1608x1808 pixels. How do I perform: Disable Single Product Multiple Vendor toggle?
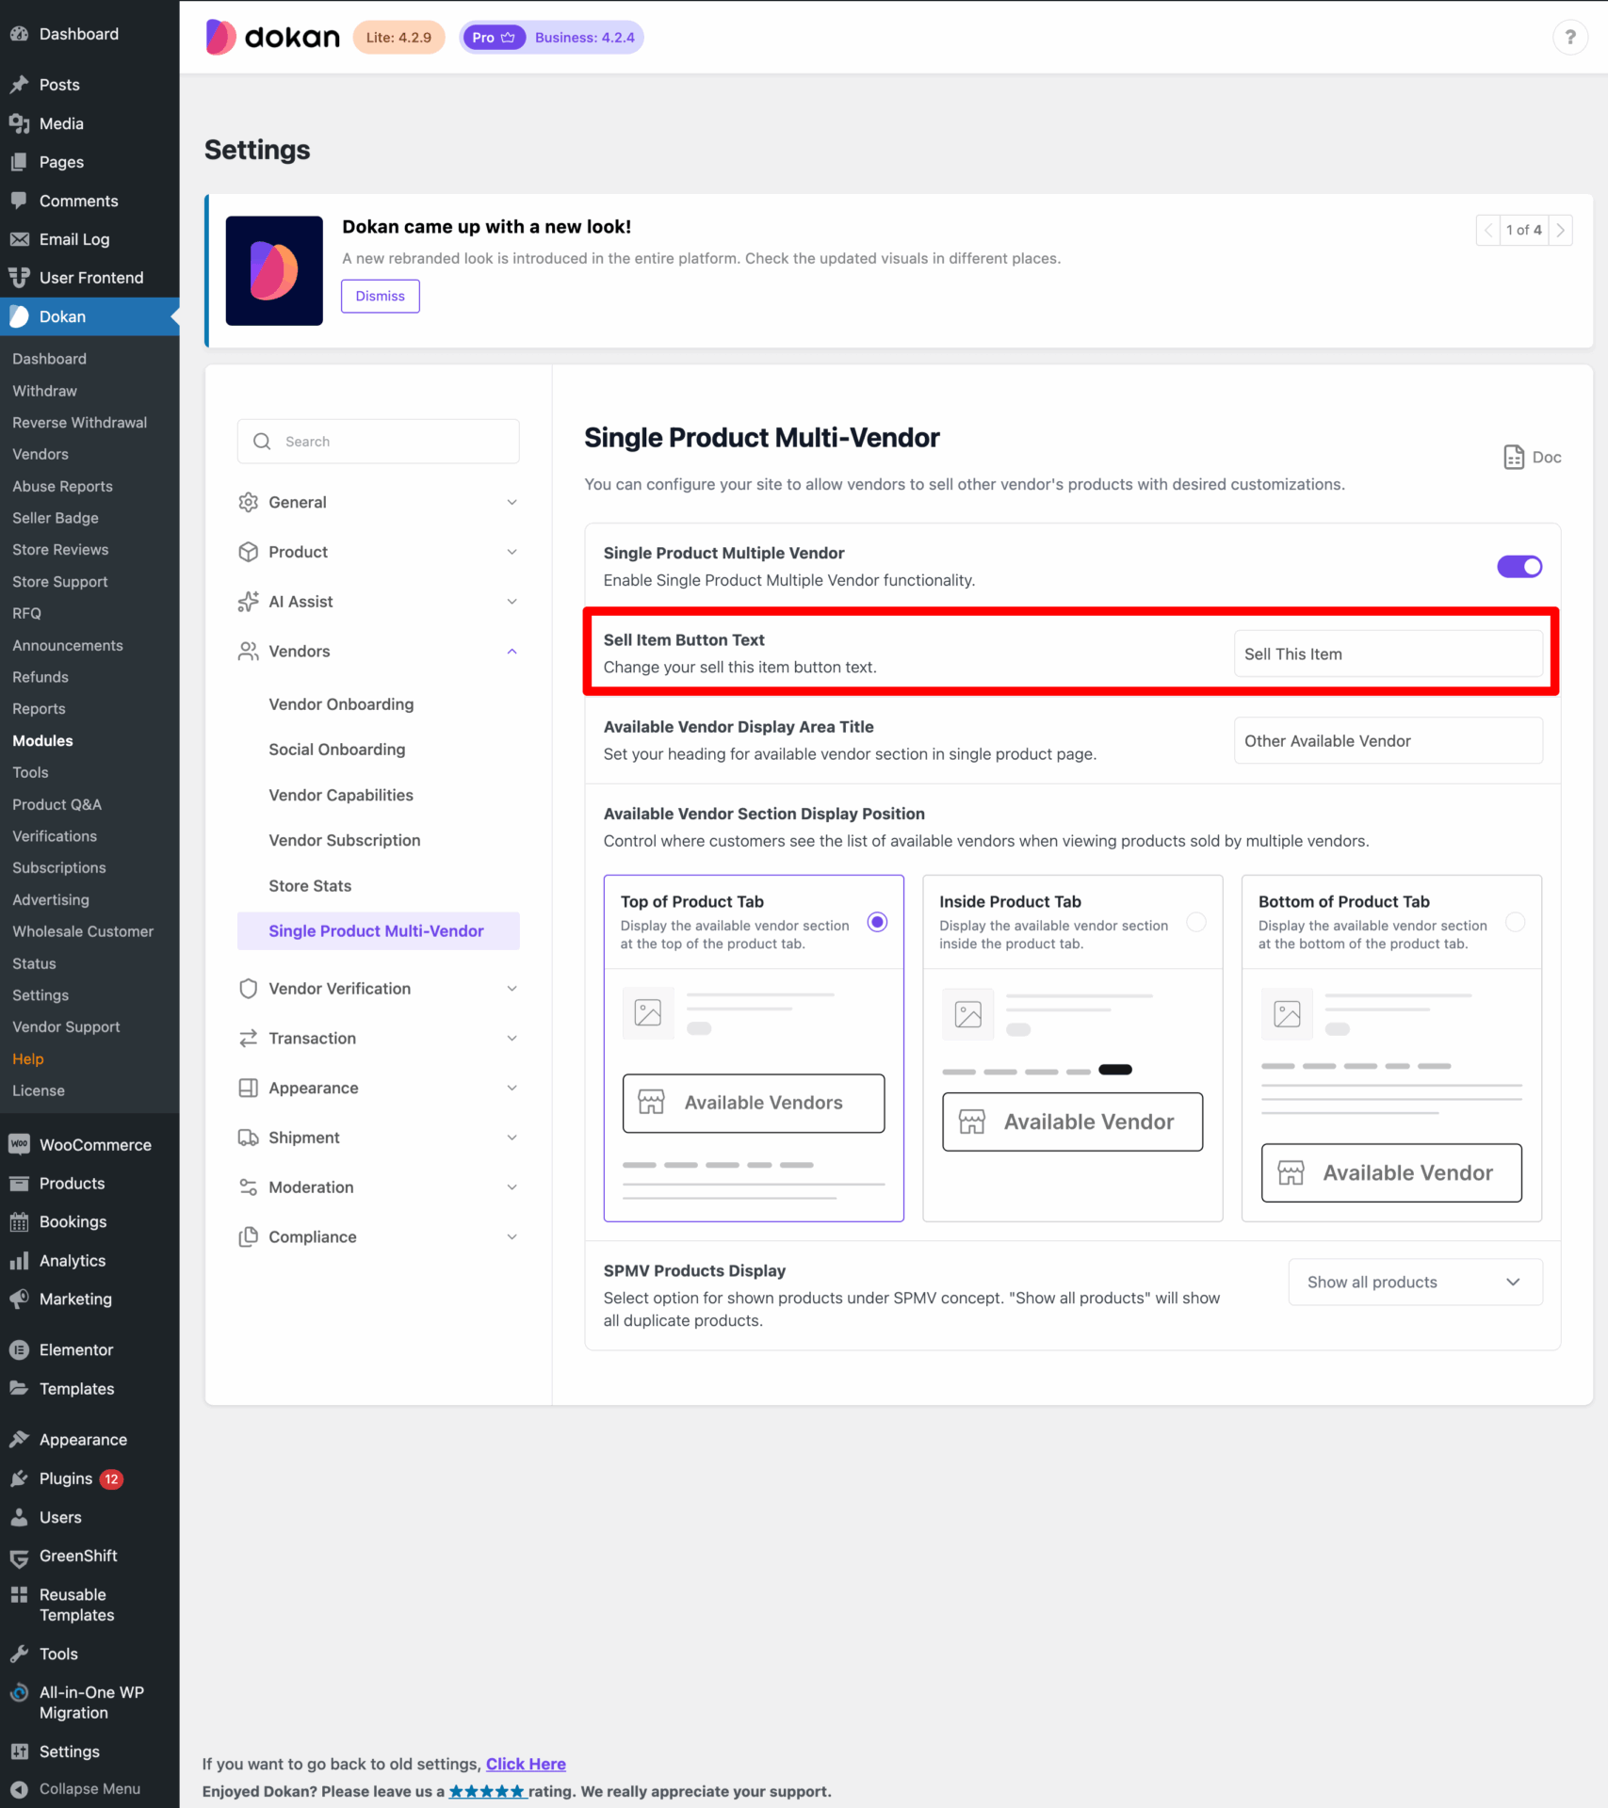tap(1519, 567)
